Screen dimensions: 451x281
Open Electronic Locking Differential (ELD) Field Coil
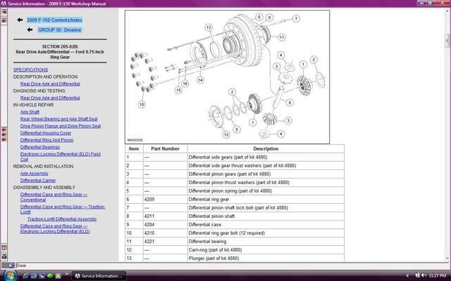61,157
